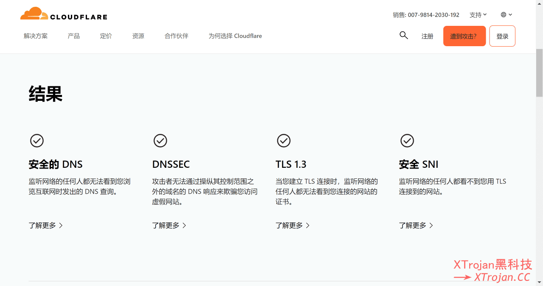543x286 pixels.
Task: Follow 了解更多 under 安全 SNI
Action: pyautogui.click(x=416, y=225)
